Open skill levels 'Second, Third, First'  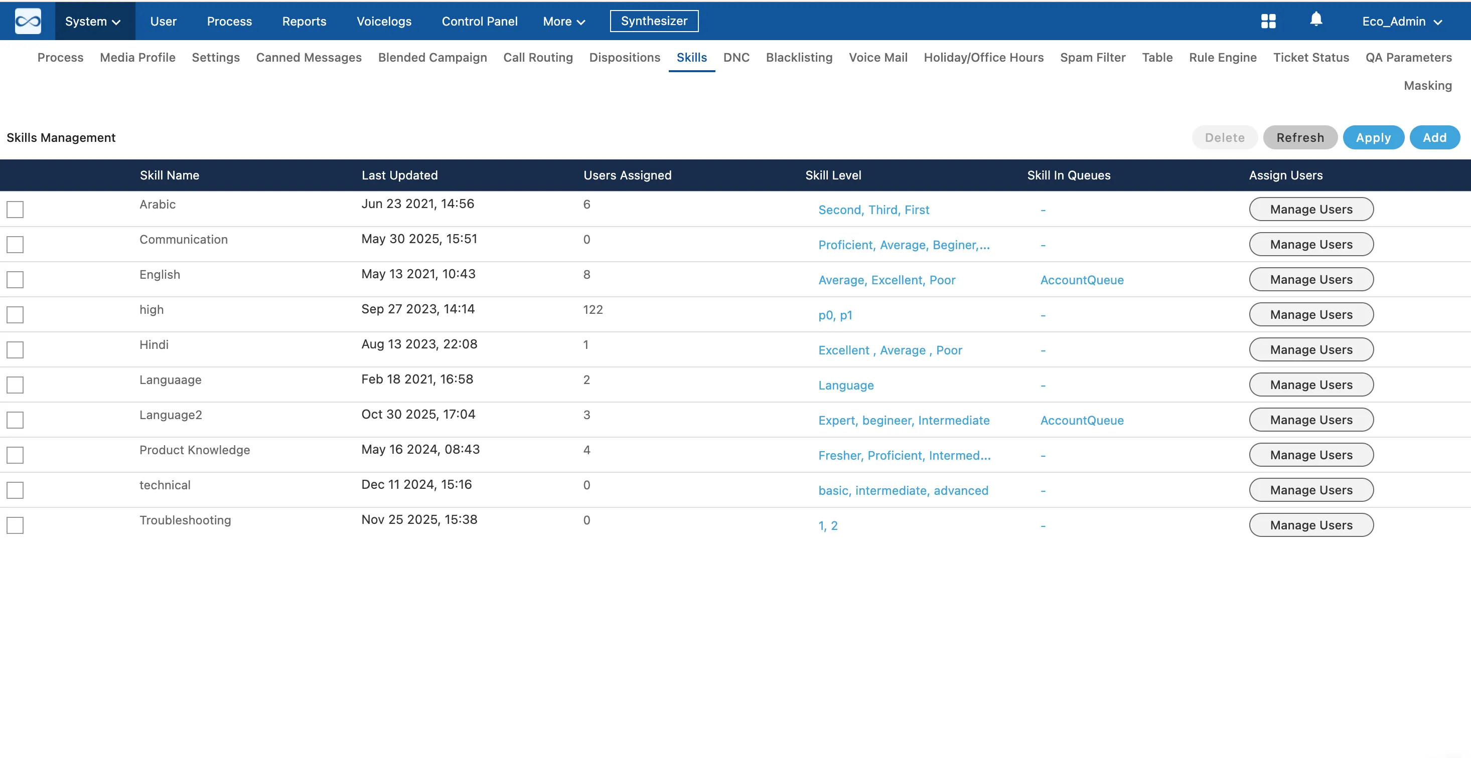click(873, 210)
